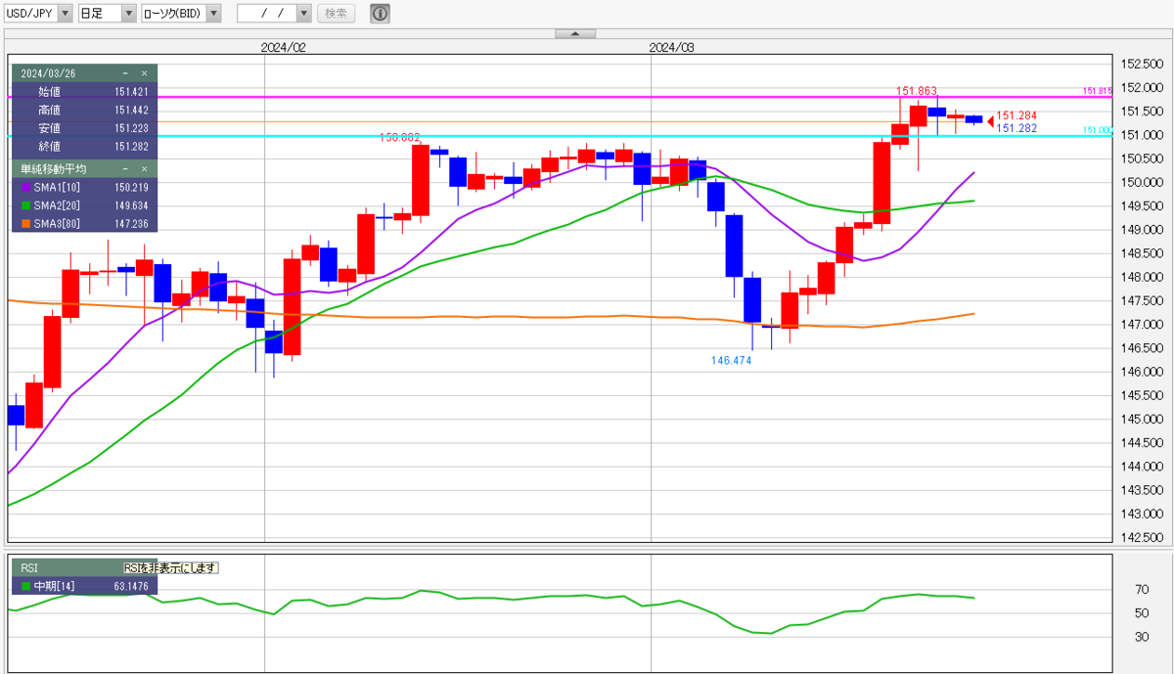
Task: Click the high value 151.442
Action: tap(131, 110)
